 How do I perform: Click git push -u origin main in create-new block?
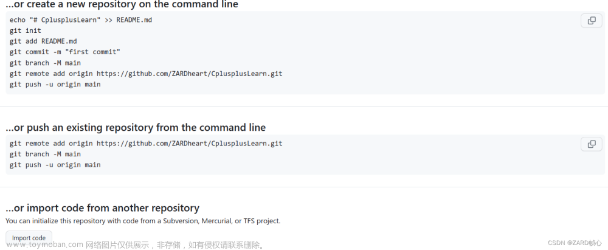click(55, 84)
